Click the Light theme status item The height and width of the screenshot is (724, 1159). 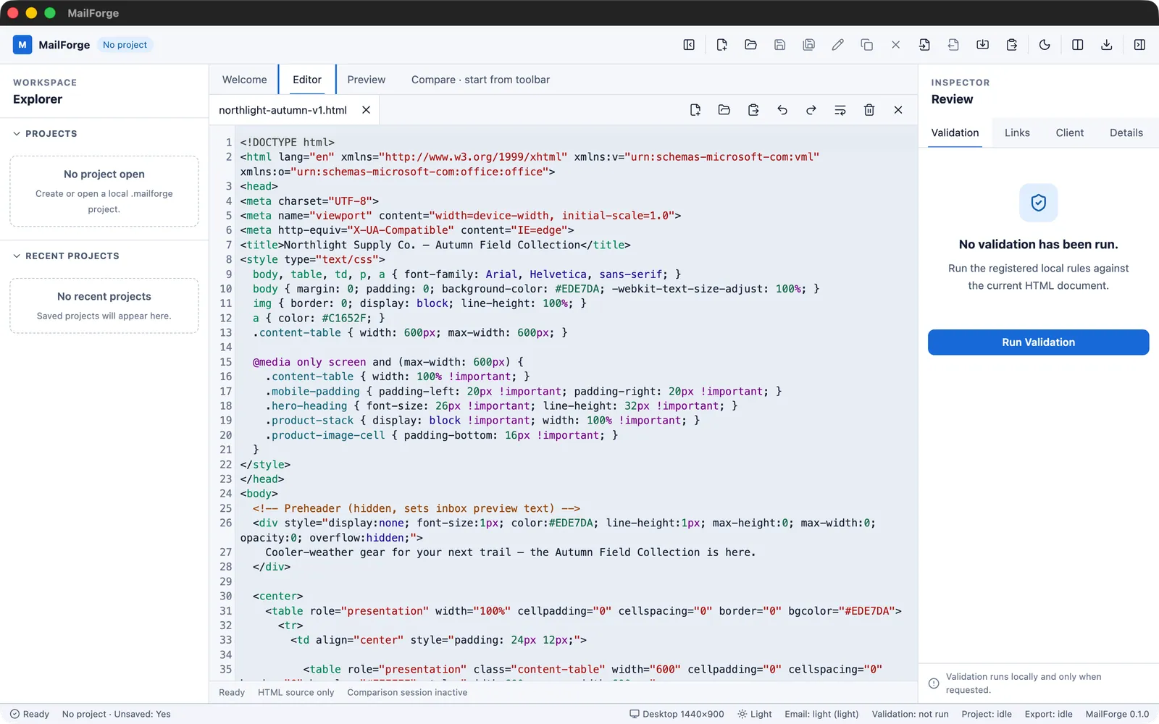click(x=755, y=714)
